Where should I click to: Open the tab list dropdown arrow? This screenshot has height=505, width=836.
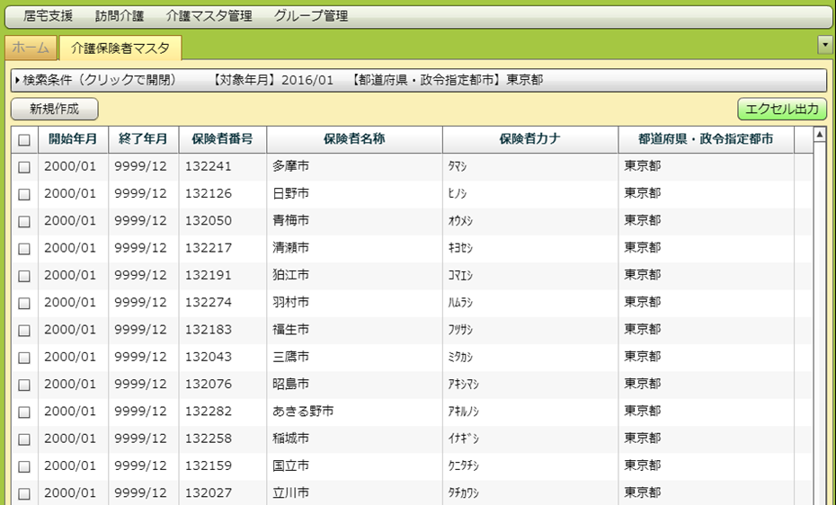(824, 45)
